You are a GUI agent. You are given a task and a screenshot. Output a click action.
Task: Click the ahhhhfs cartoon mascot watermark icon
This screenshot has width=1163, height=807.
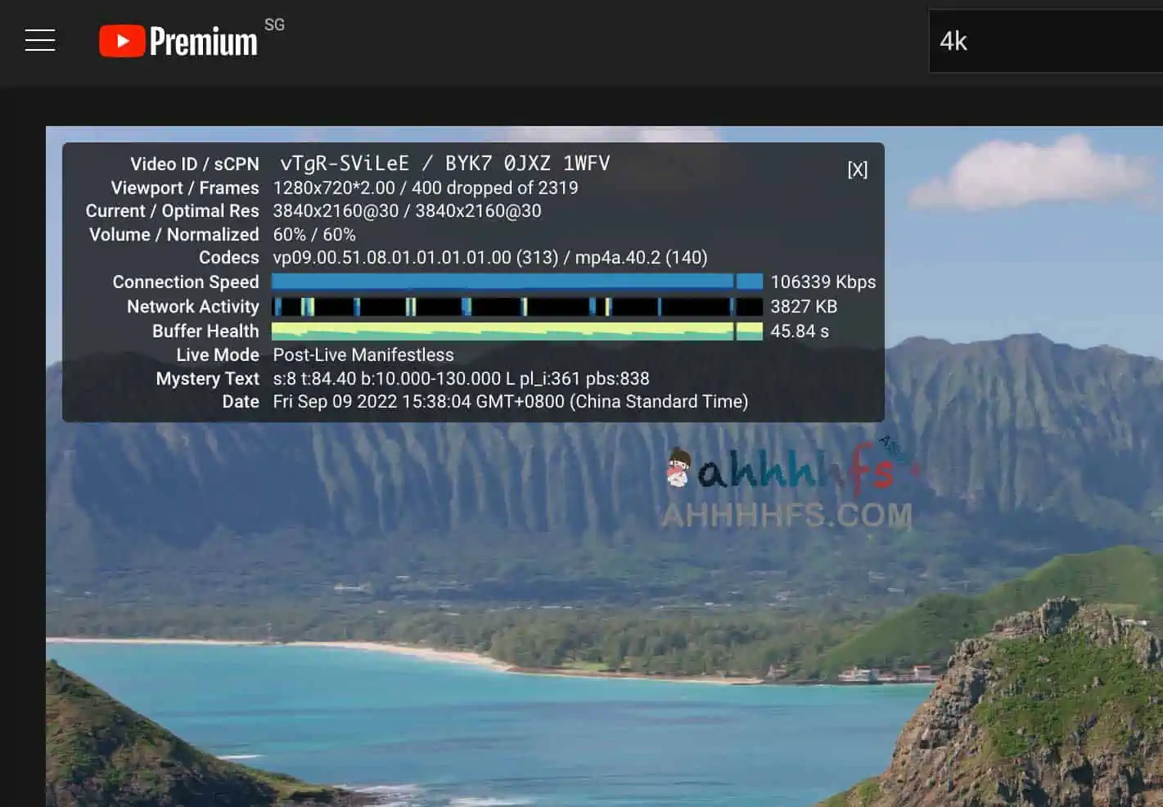pyautogui.click(x=678, y=468)
